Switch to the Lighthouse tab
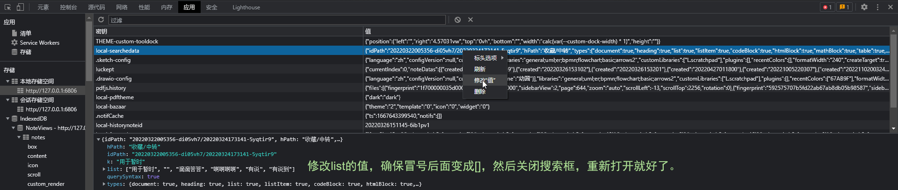 click(x=246, y=7)
